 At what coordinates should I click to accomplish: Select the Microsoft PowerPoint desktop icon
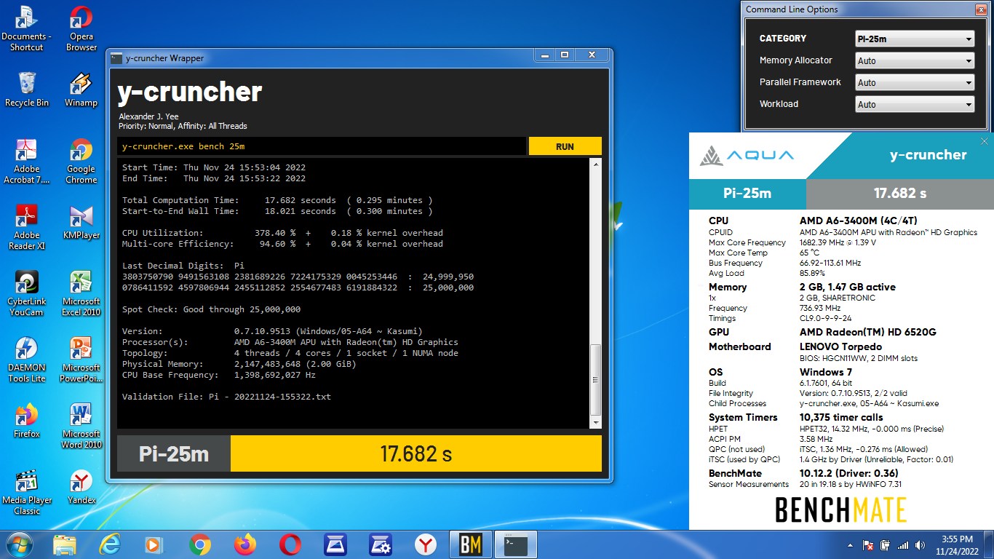[x=81, y=360]
